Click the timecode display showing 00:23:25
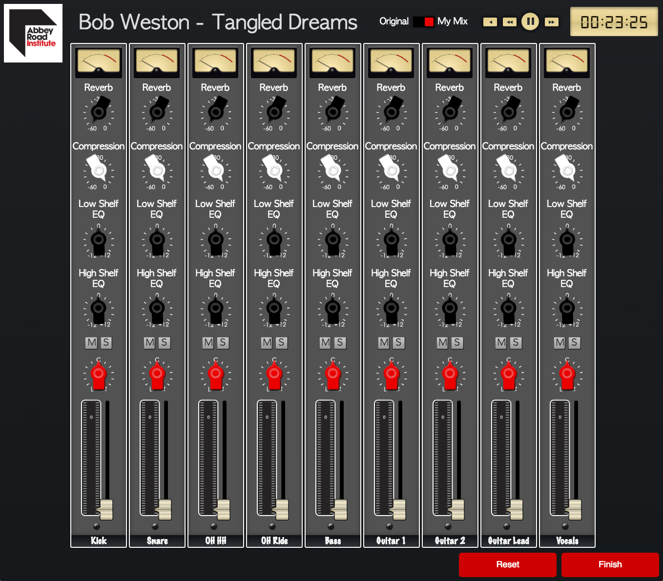Viewport: 663px width, 581px height. point(614,22)
